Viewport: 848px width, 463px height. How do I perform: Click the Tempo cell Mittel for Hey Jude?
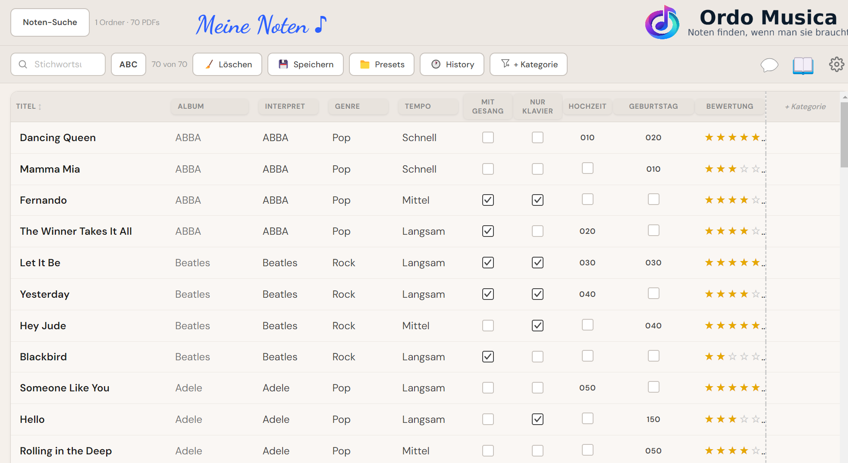coord(416,326)
